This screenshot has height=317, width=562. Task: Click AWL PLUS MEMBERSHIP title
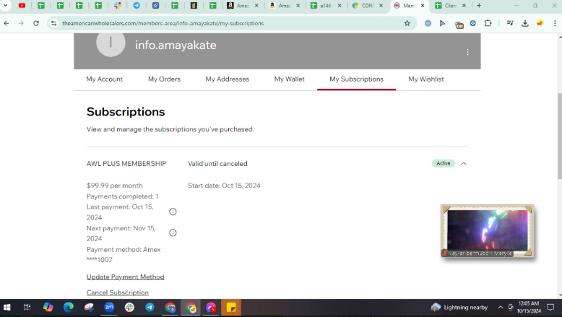click(x=126, y=164)
